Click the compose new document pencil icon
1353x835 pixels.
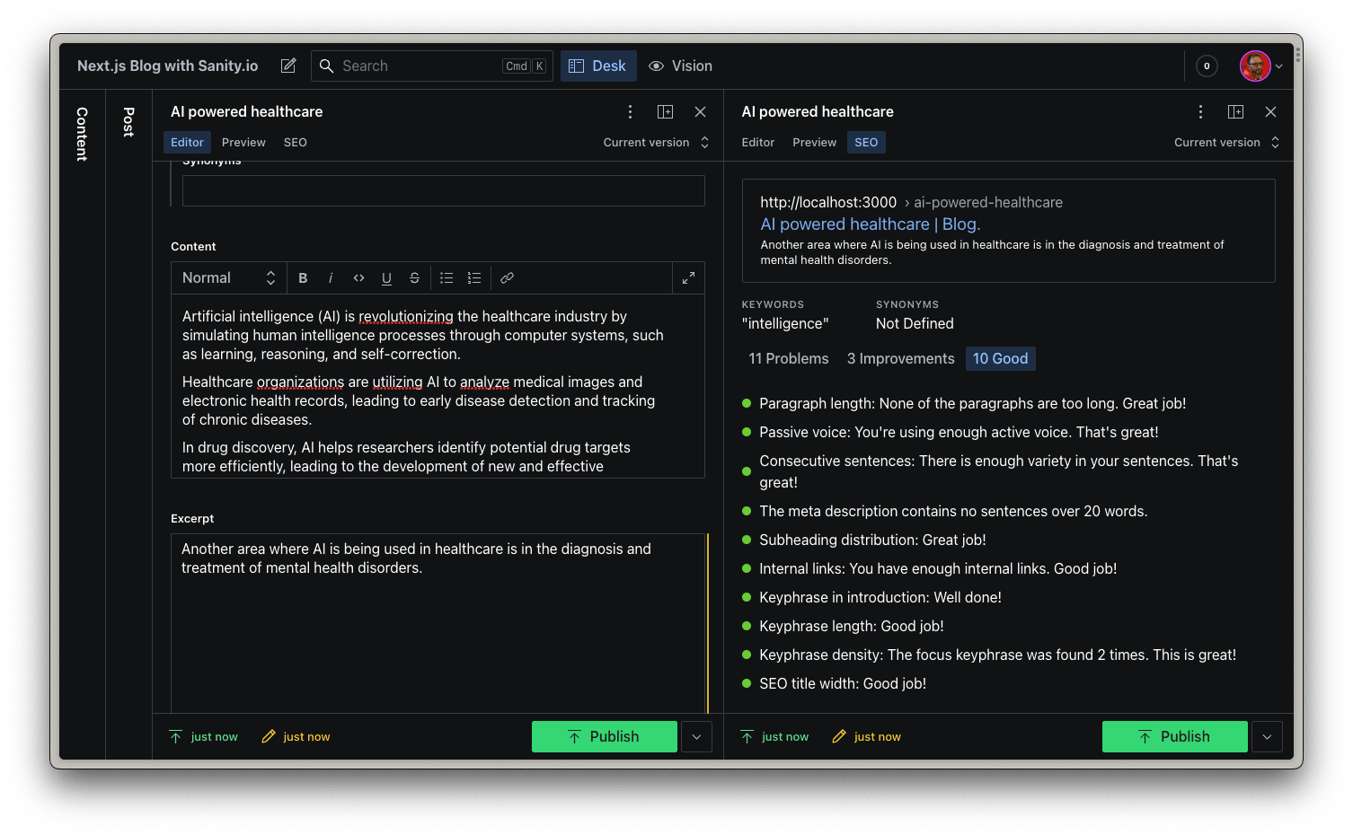[x=288, y=66]
